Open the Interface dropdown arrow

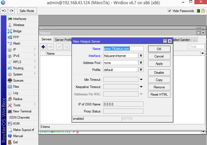tap(141, 56)
